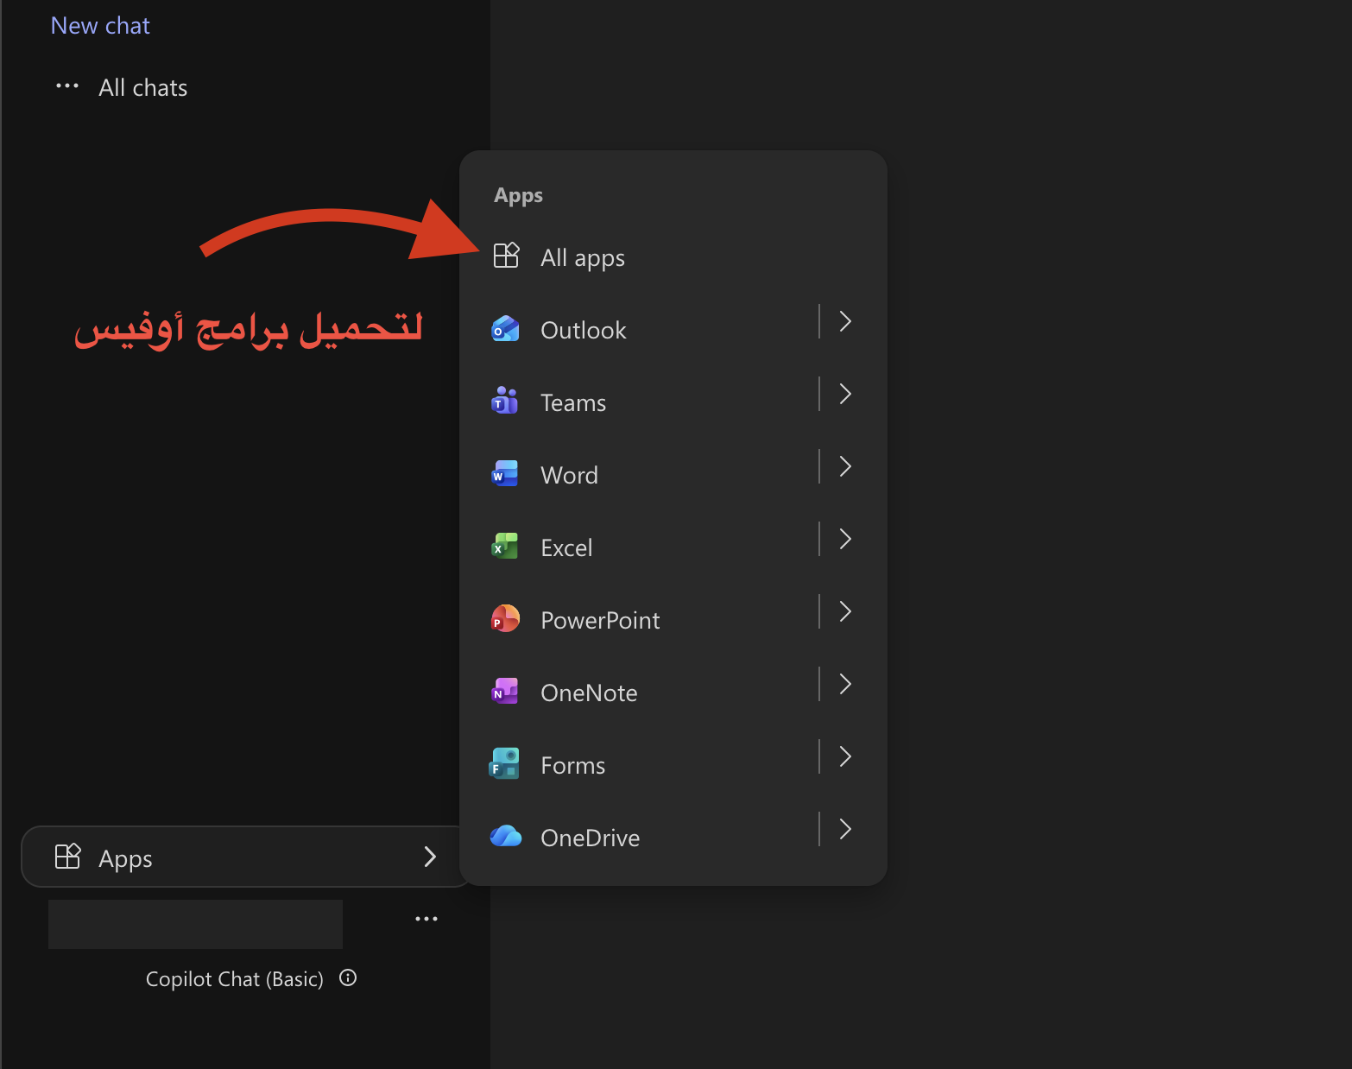Image resolution: width=1352 pixels, height=1069 pixels.
Task: Click the Excel app icon
Action: (x=505, y=547)
